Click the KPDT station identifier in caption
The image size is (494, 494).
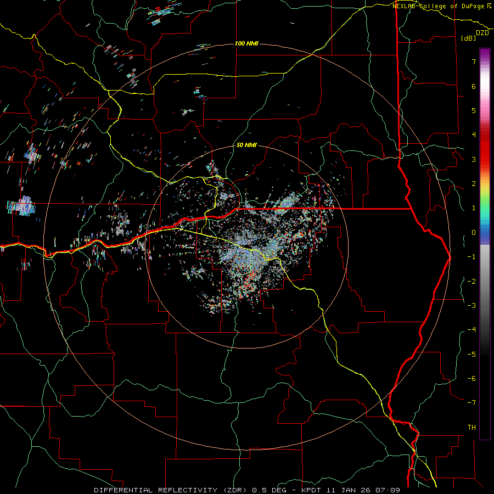310,490
